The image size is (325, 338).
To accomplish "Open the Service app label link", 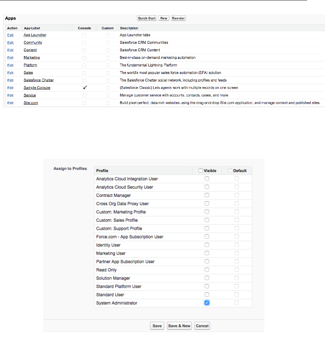I will [30, 95].
